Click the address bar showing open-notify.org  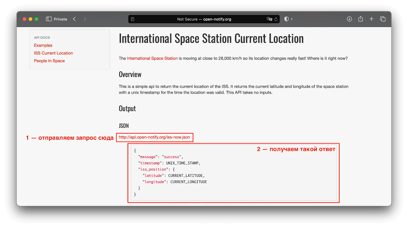[204, 19]
